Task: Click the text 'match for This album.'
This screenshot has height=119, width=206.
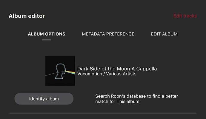Action: 118,101
